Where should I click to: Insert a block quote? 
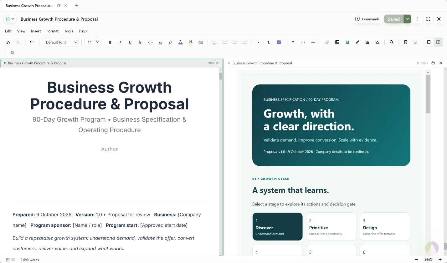293,42
